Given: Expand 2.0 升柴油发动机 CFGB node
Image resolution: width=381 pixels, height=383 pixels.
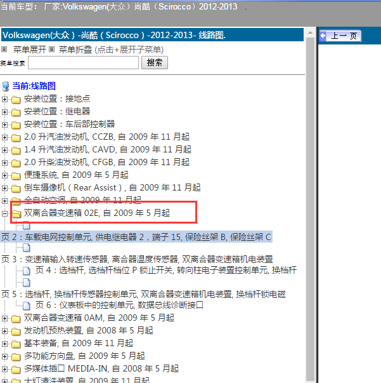Looking at the screenshot, I should (4, 163).
